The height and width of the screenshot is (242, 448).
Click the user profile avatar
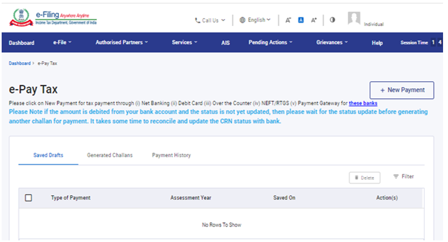tap(354, 19)
